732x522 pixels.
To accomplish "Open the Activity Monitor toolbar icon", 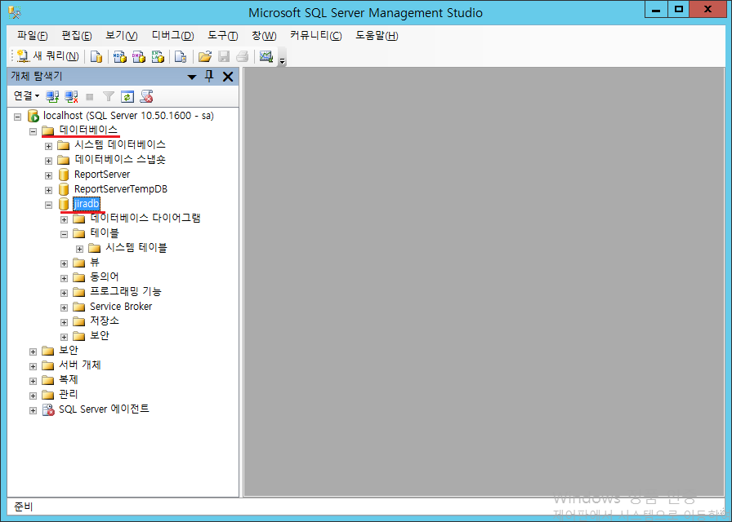I will coord(266,56).
